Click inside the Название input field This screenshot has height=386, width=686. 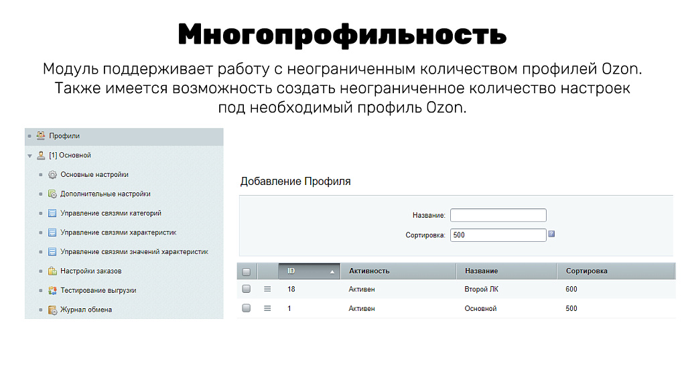pos(498,214)
